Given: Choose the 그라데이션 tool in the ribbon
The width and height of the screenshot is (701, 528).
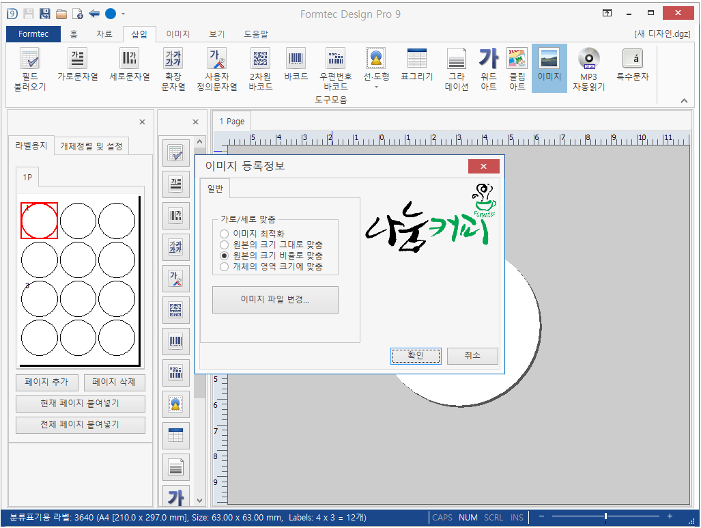Looking at the screenshot, I should [x=457, y=69].
